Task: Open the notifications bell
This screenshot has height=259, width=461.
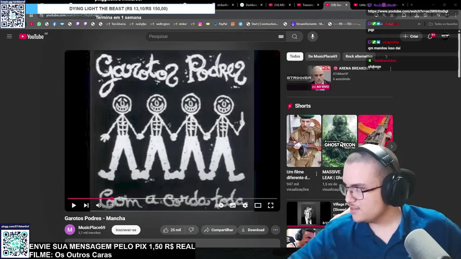Action: (430, 36)
